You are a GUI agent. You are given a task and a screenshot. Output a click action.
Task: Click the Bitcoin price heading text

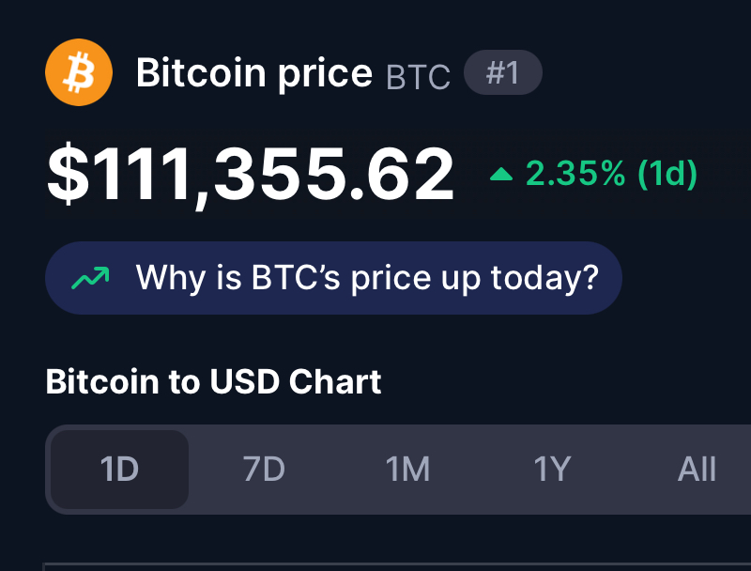[254, 73]
